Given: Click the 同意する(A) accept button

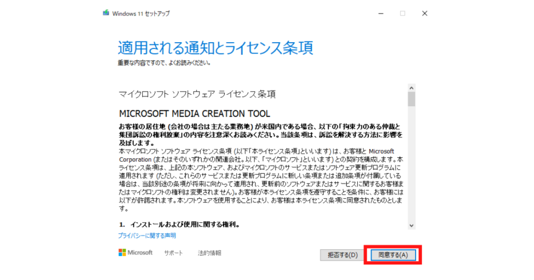Looking at the screenshot, I should click(393, 255).
